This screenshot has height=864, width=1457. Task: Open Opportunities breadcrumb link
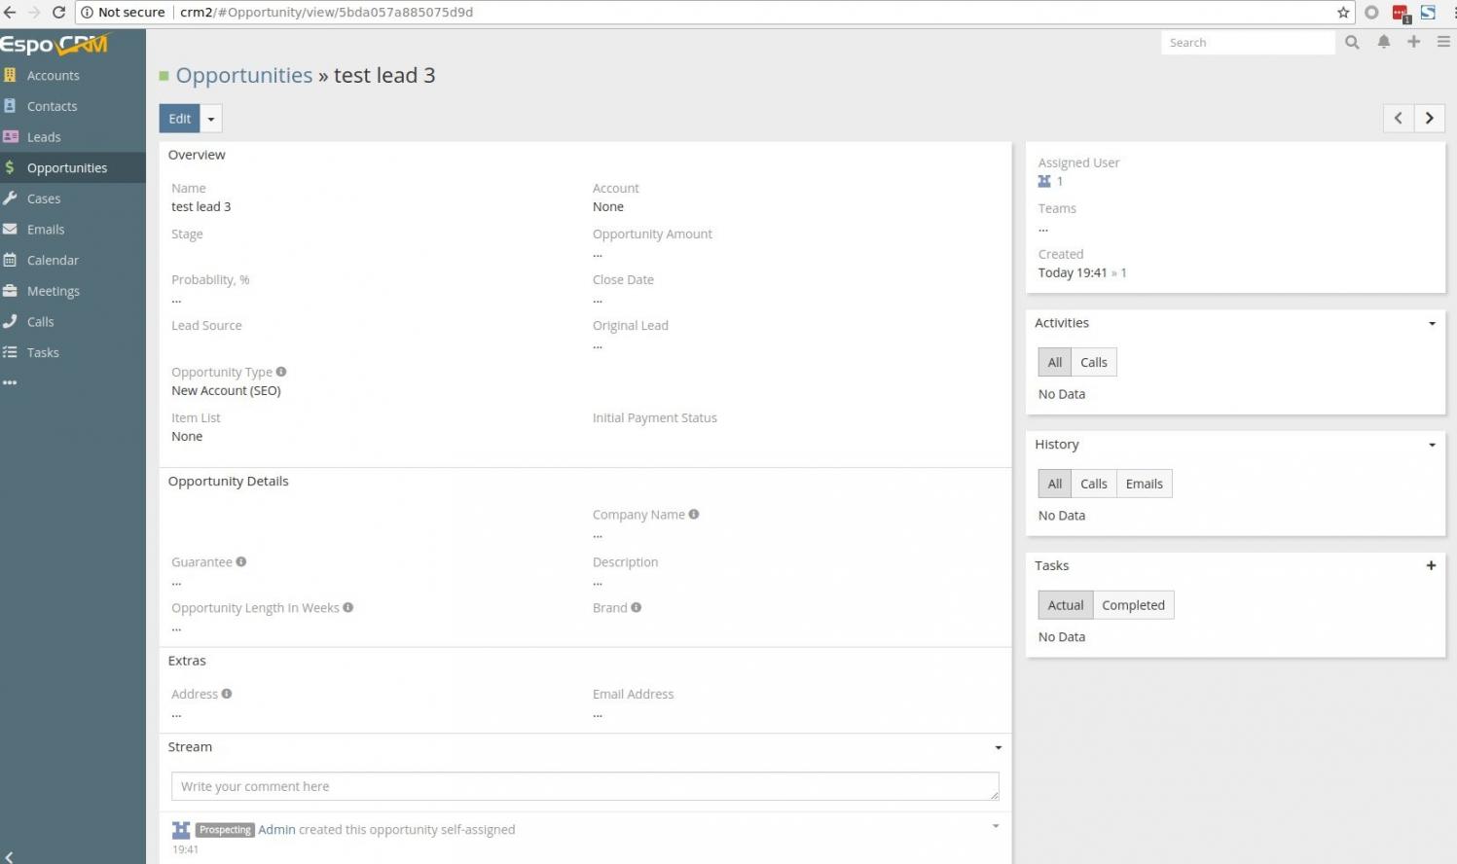[x=244, y=75]
